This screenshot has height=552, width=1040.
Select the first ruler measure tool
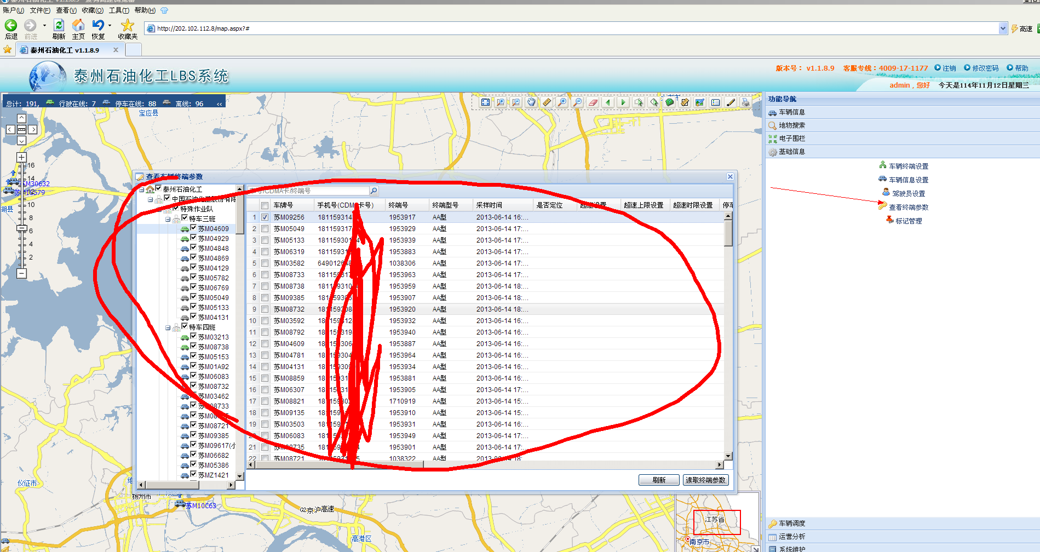pos(547,102)
